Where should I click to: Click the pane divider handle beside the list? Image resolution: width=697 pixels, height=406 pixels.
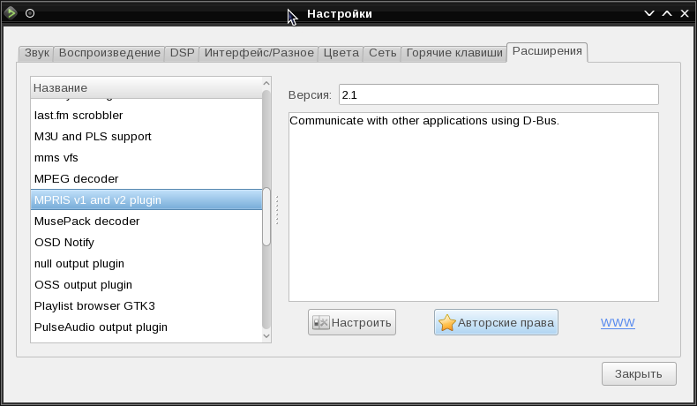(277, 210)
